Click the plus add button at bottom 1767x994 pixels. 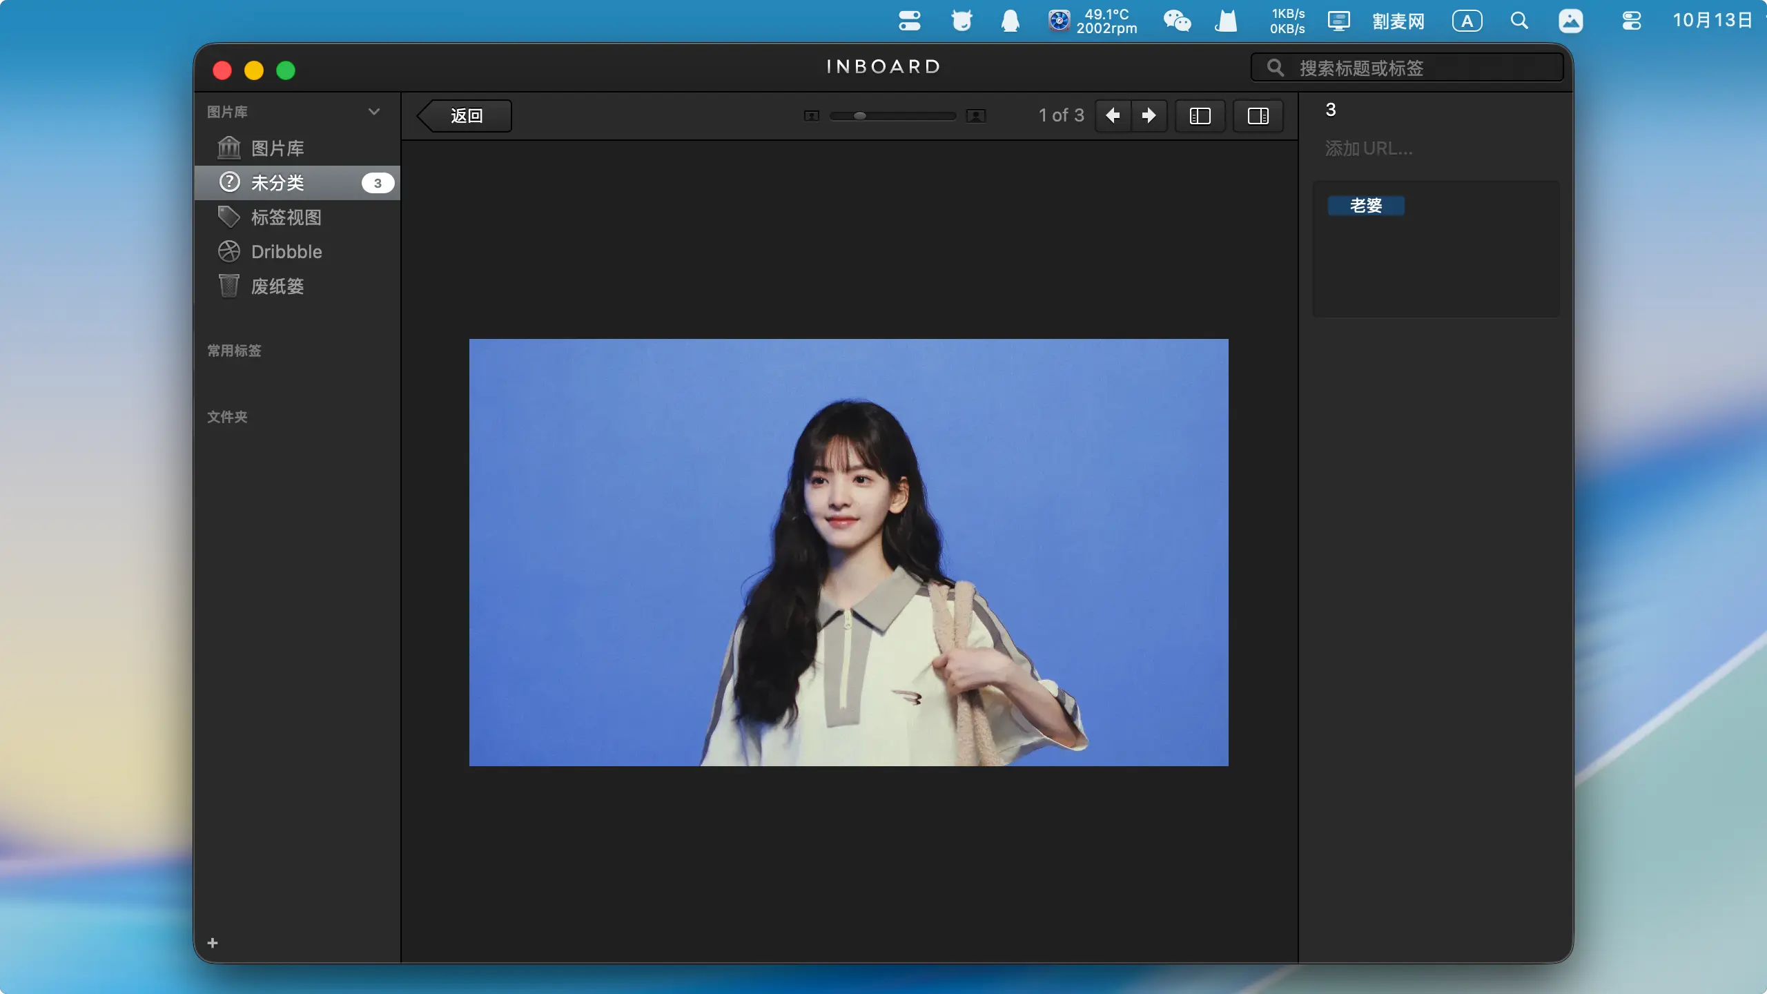(x=213, y=943)
